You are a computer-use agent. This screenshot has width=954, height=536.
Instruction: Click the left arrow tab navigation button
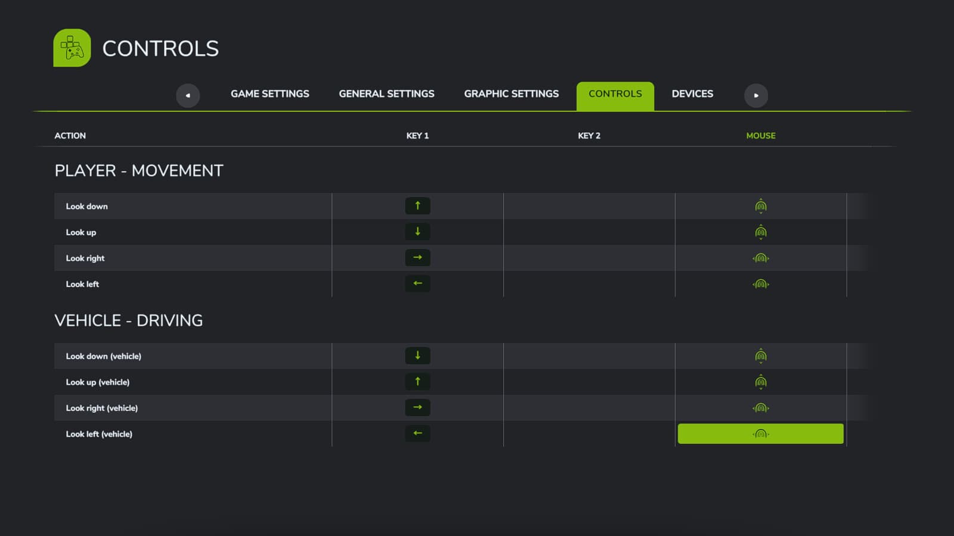coord(188,95)
